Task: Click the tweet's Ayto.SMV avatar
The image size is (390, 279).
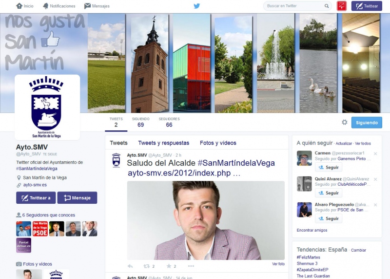Action: pyautogui.click(x=116, y=160)
